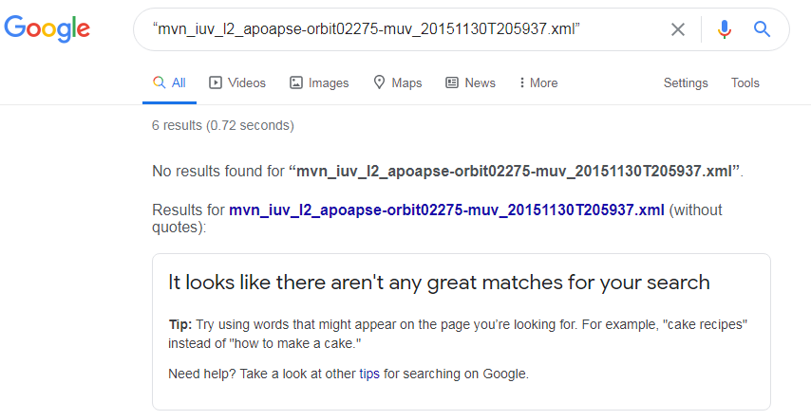Clear the search query with the X icon
This screenshot has width=811, height=420.
pyautogui.click(x=677, y=29)
